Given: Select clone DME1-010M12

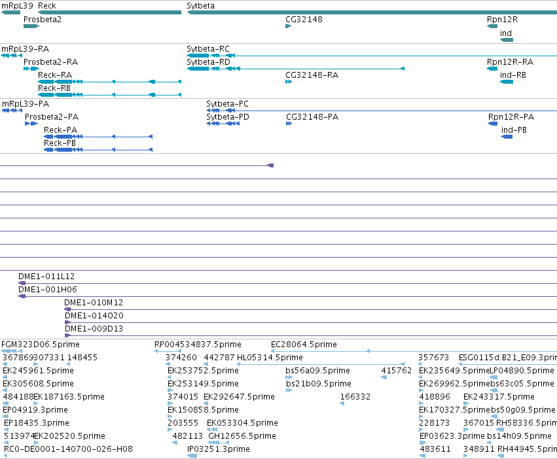Looking at the screenshot, I should (94, 303).
